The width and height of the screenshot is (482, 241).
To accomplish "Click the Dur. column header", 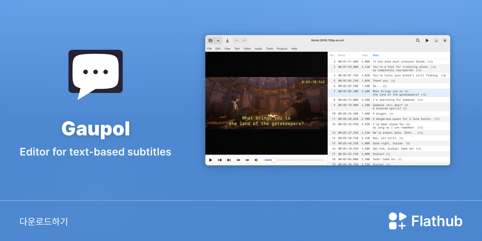I will 365,55.
